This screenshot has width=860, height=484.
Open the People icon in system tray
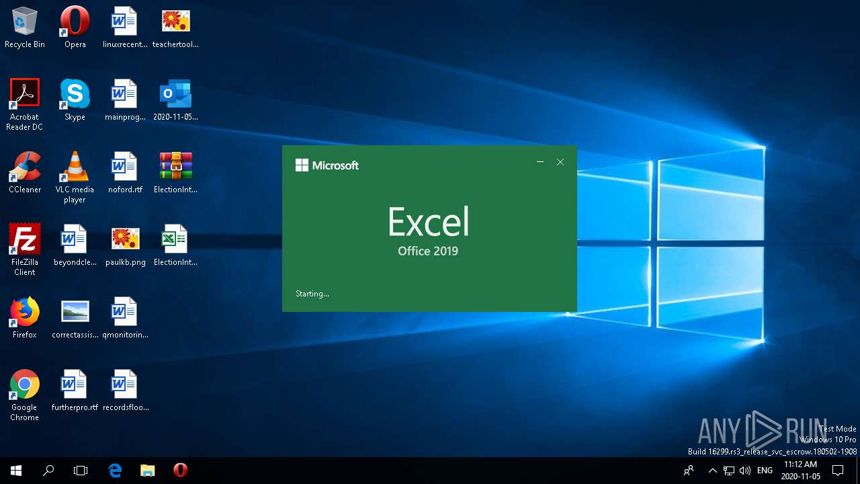point(689,471)
